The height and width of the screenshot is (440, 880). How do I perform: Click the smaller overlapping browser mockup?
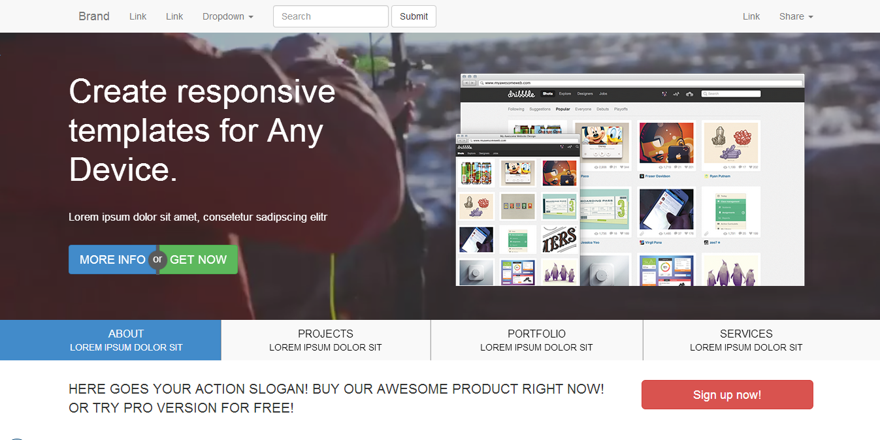point(518,210)
